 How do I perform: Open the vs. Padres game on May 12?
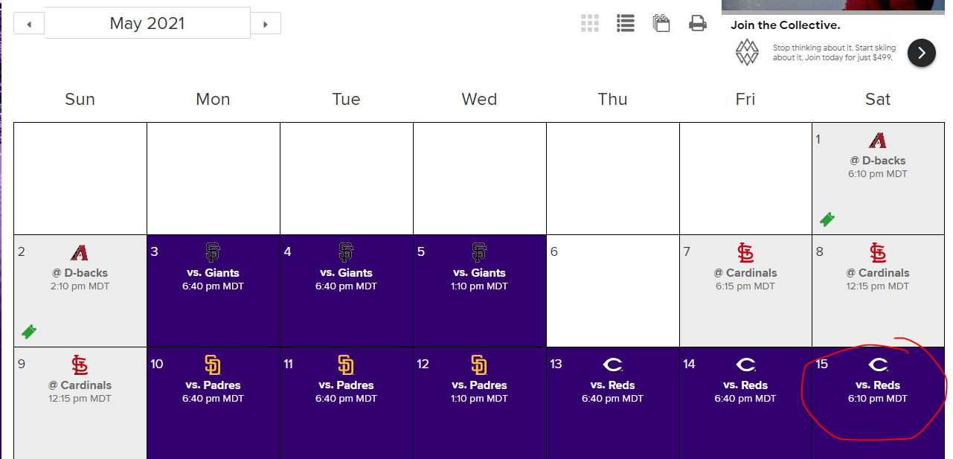480,403
